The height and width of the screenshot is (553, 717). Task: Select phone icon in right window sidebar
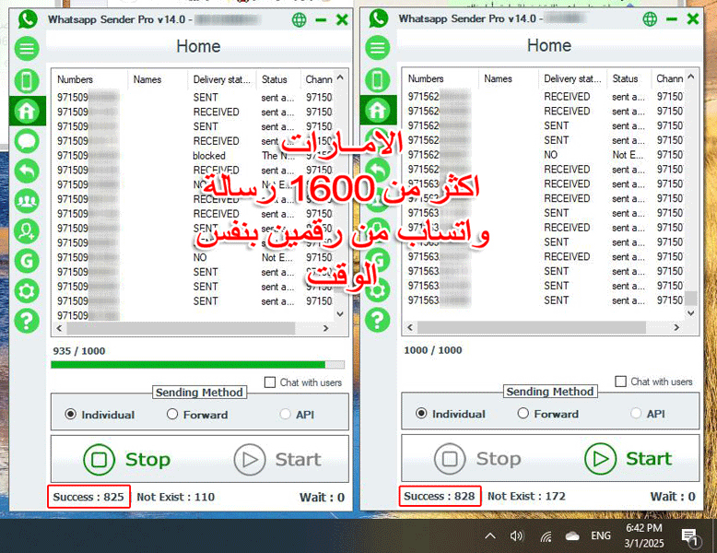click(x=377, y=80)
